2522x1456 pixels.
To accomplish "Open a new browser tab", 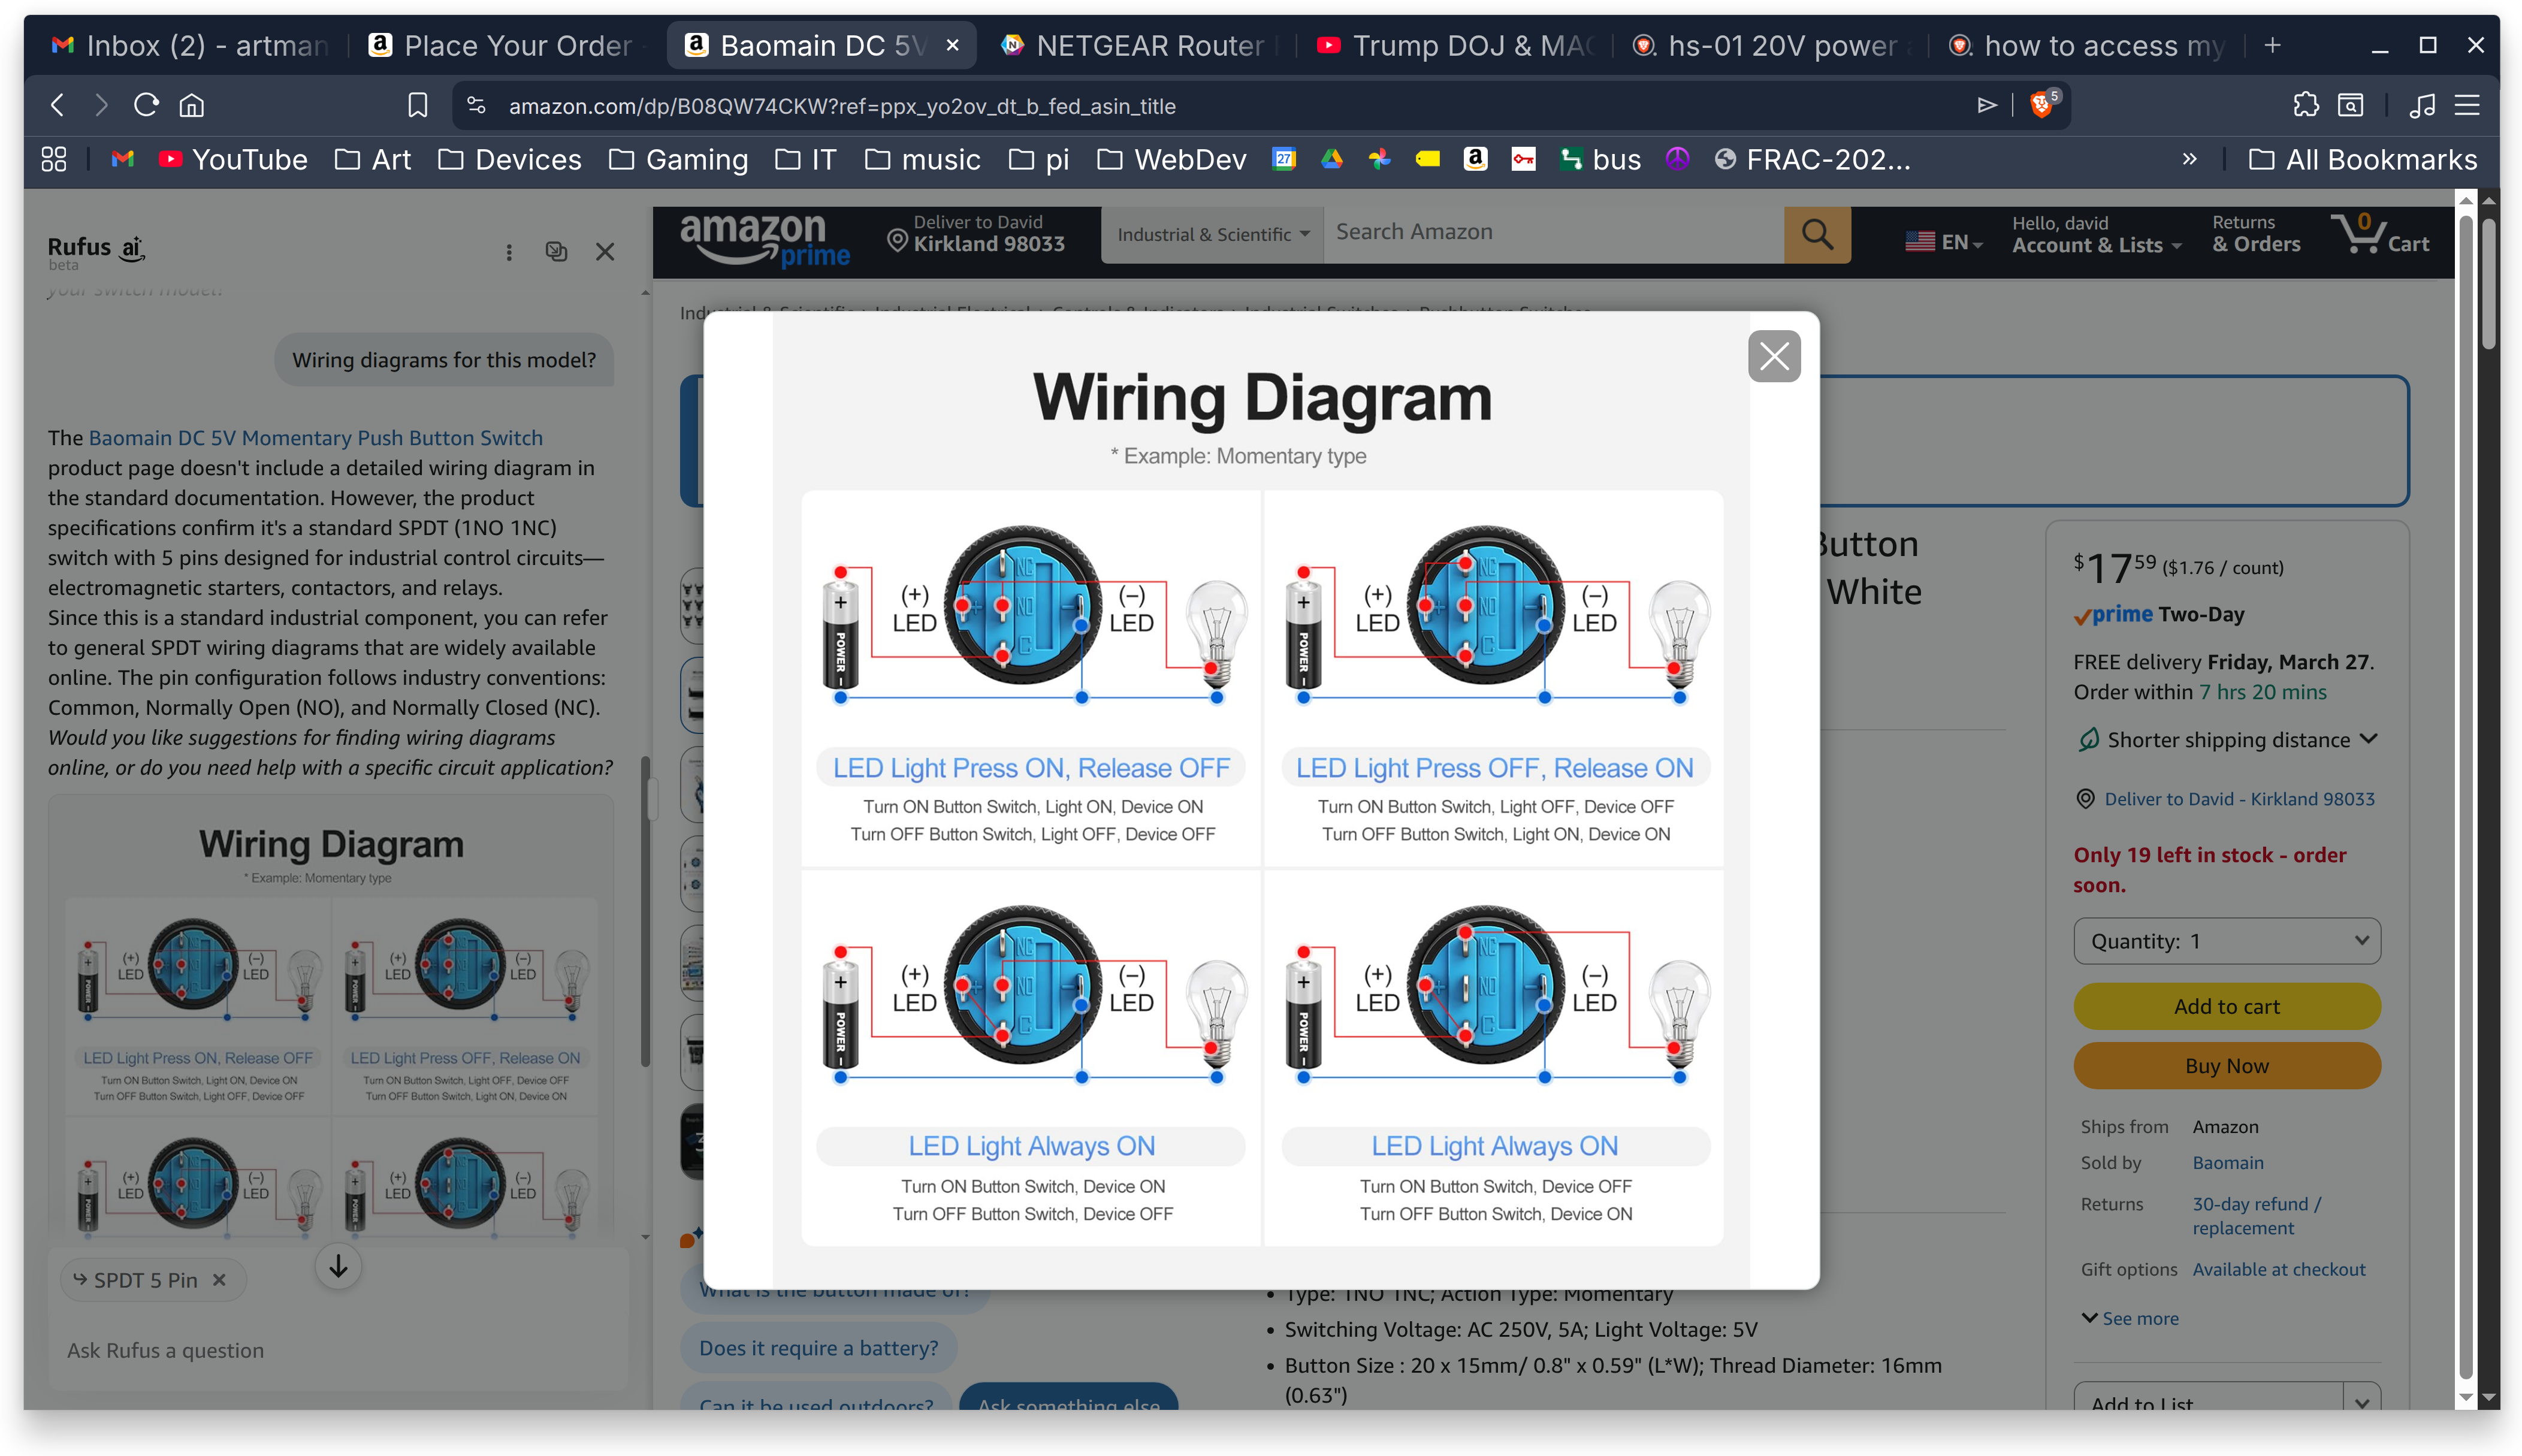I will [2273, 45].
